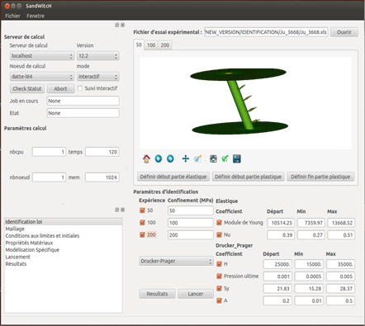Click Sy Min value 15.28 field
The image size is (365, 326).
click(x=309, y=289)
